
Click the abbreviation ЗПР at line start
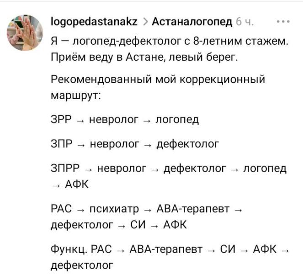pos(62,144)
